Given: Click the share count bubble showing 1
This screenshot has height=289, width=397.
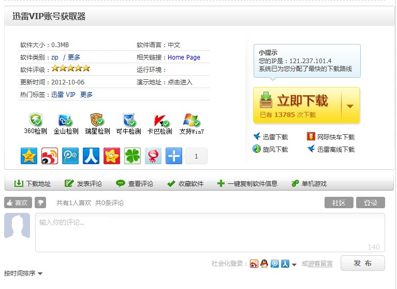Looking at the screenshot, I should click(197, 156).
